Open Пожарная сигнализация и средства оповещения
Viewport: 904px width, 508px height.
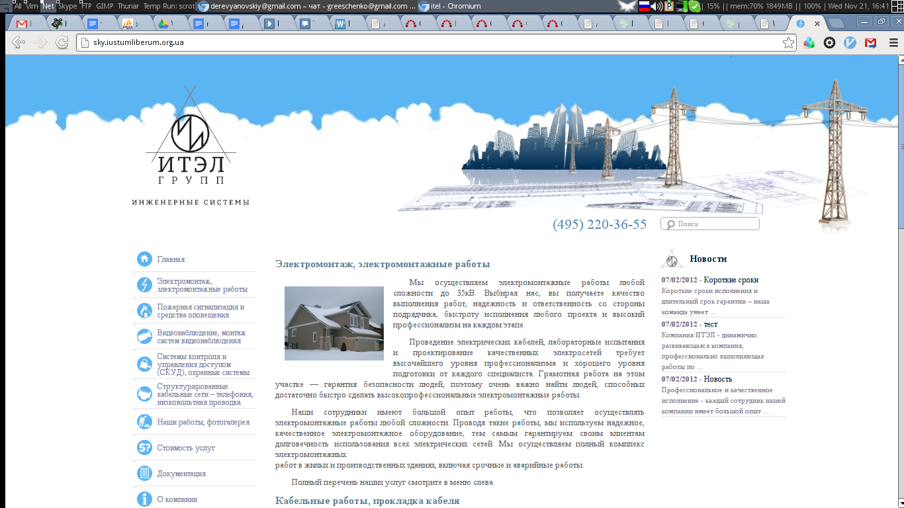(x=201, y=311)
